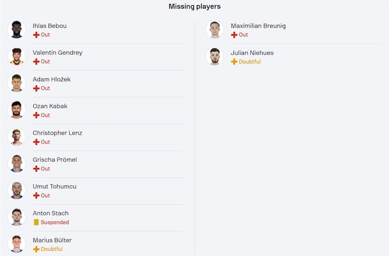389x256 pixels.
Task: Click red cross icon under Grischa Prömel
Action: point(36,169)
